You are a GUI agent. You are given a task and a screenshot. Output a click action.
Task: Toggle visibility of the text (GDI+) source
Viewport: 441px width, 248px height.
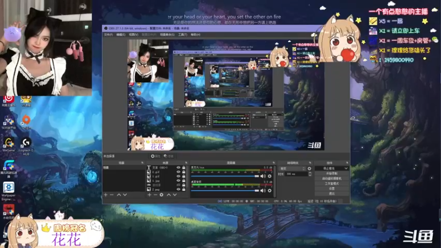tap(178, 168)
